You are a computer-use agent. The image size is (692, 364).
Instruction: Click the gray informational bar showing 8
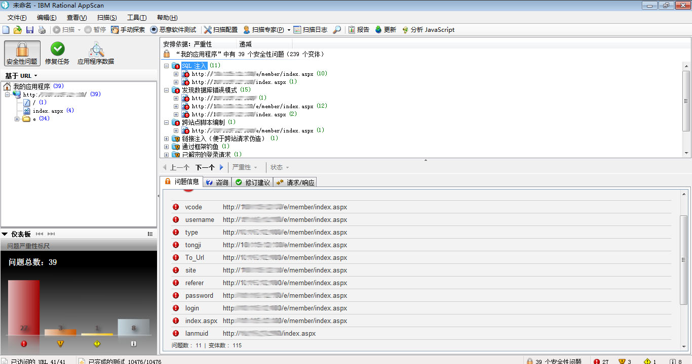click(x=134, y=327)
